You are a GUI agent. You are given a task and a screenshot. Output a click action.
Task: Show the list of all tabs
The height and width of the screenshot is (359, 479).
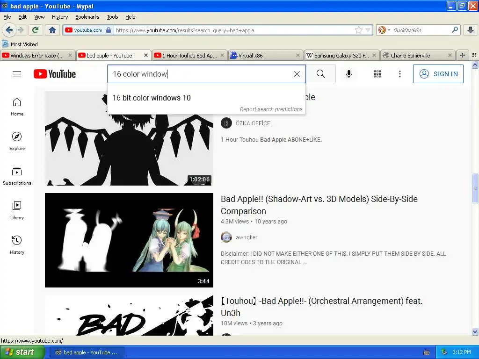474,55
